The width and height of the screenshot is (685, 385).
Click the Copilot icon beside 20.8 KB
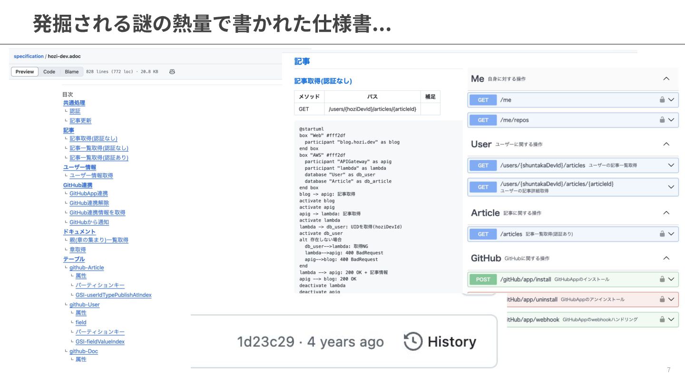pyautogui.click(x=172, y=72)
